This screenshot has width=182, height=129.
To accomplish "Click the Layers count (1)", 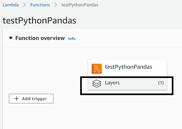I will tap(161, 83).
